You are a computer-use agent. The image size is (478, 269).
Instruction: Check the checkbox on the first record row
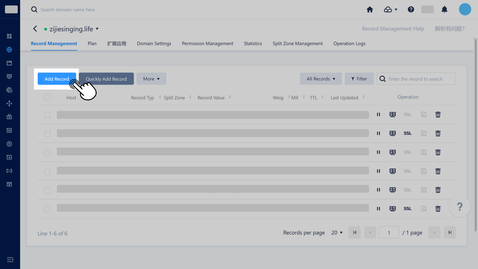click(47, 115)
